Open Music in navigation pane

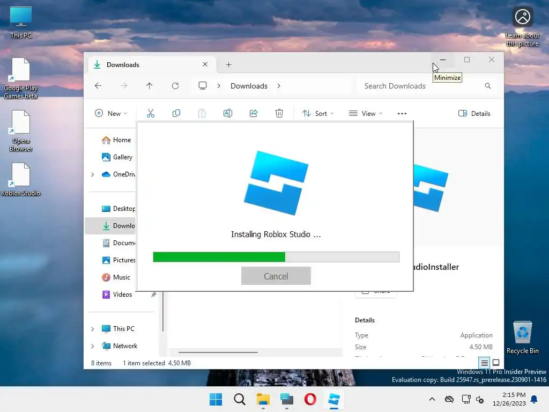tap(116, 277)
